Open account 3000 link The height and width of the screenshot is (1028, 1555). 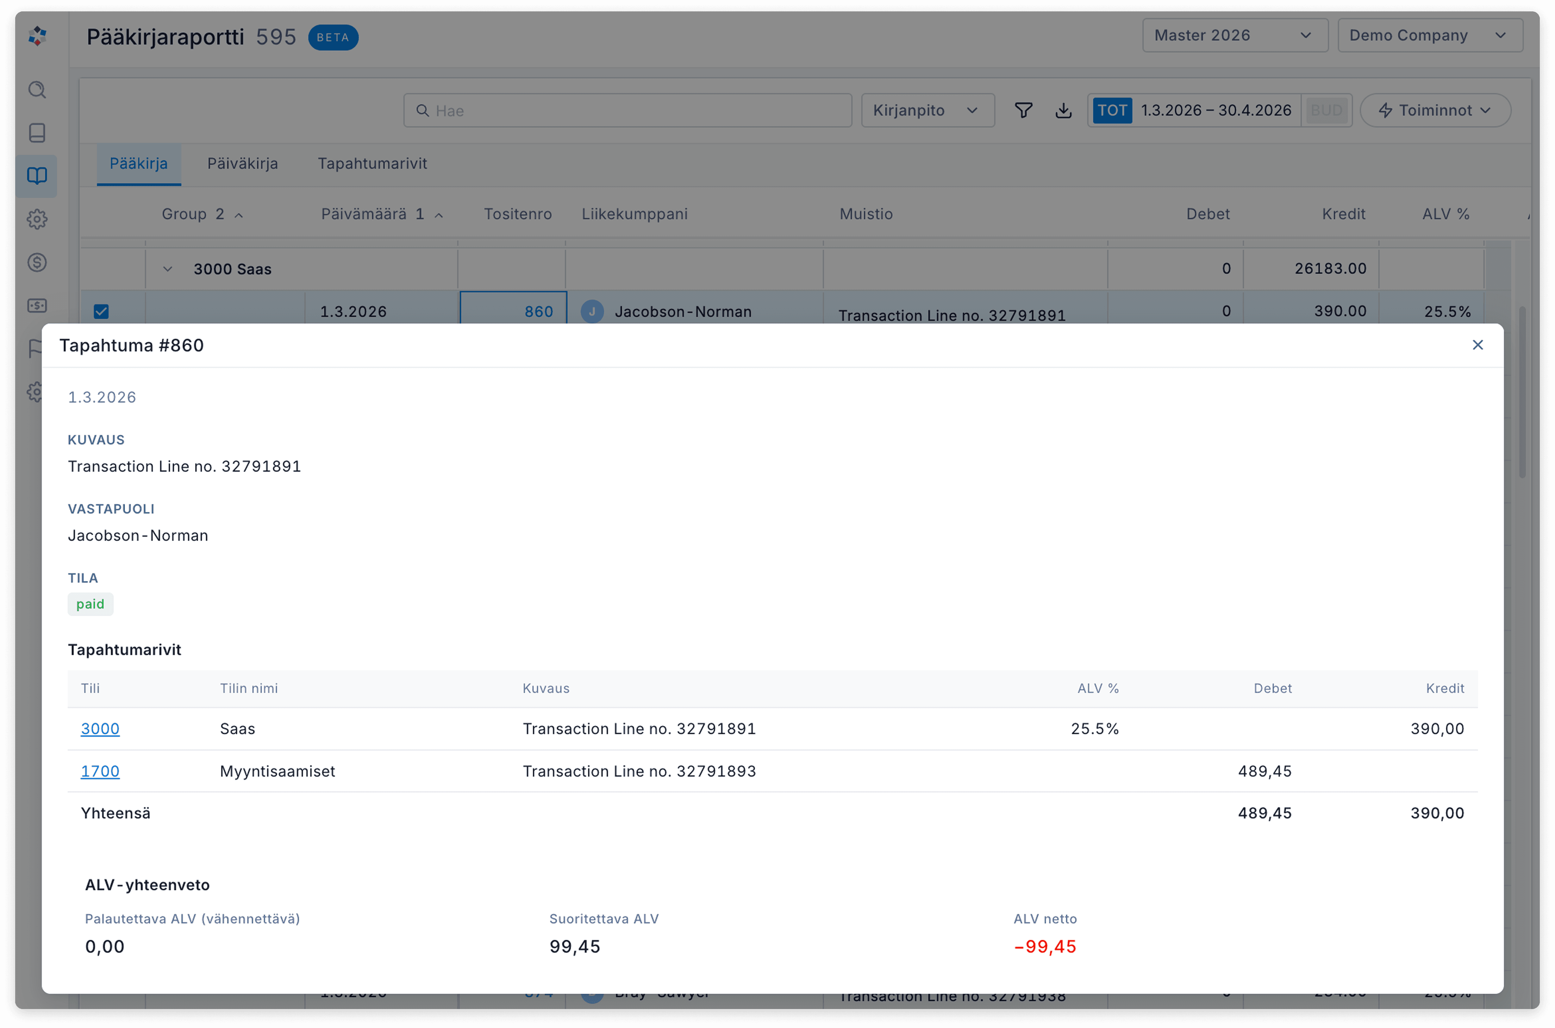tap(100, 728)
